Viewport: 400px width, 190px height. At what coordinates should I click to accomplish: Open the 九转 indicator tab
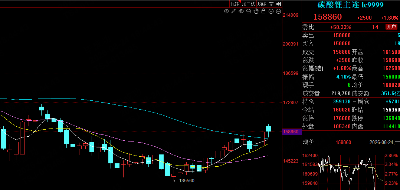235,4
